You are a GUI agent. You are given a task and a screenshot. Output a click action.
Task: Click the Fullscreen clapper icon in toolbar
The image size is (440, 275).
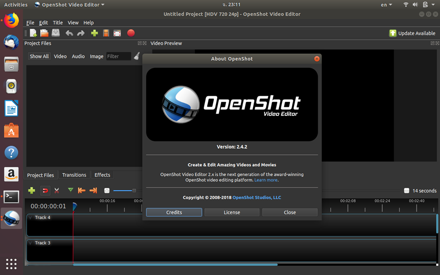tap(117, 33)
